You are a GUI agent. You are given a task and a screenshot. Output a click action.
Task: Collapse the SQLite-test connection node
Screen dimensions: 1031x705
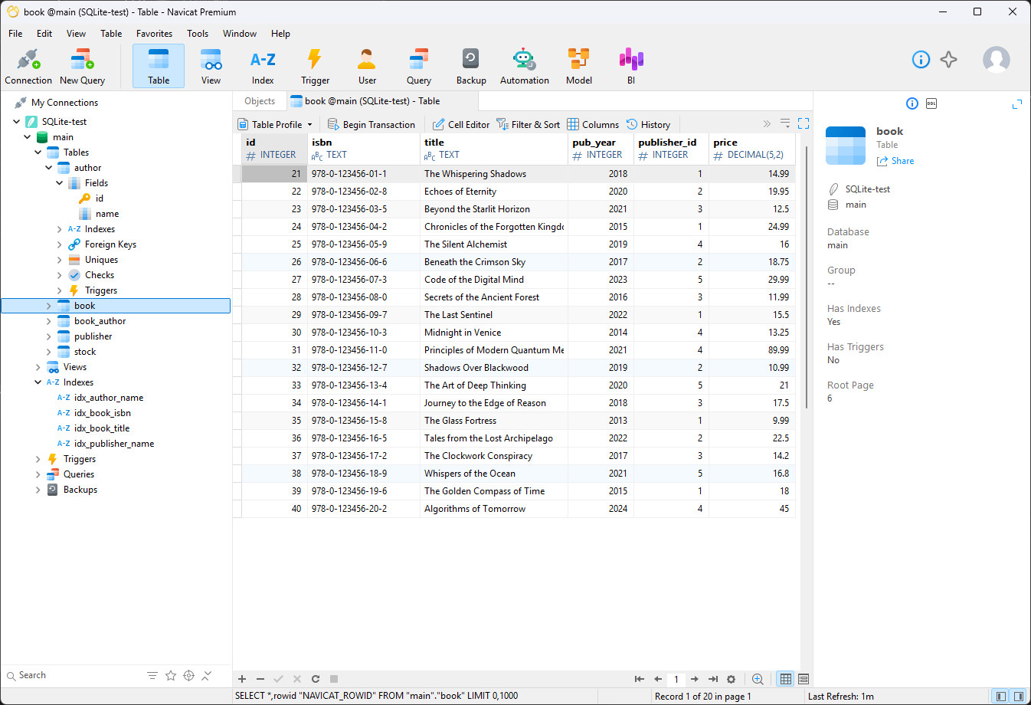click(17, 122)
